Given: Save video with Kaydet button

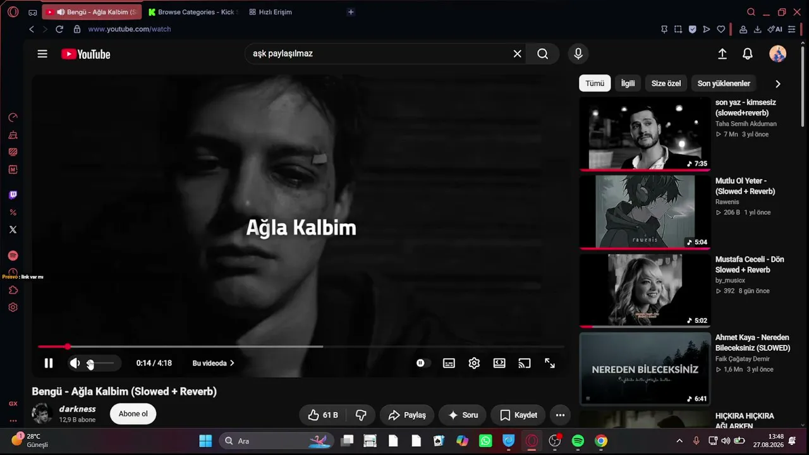Looking at the screenshot, I should click(518, 415).
